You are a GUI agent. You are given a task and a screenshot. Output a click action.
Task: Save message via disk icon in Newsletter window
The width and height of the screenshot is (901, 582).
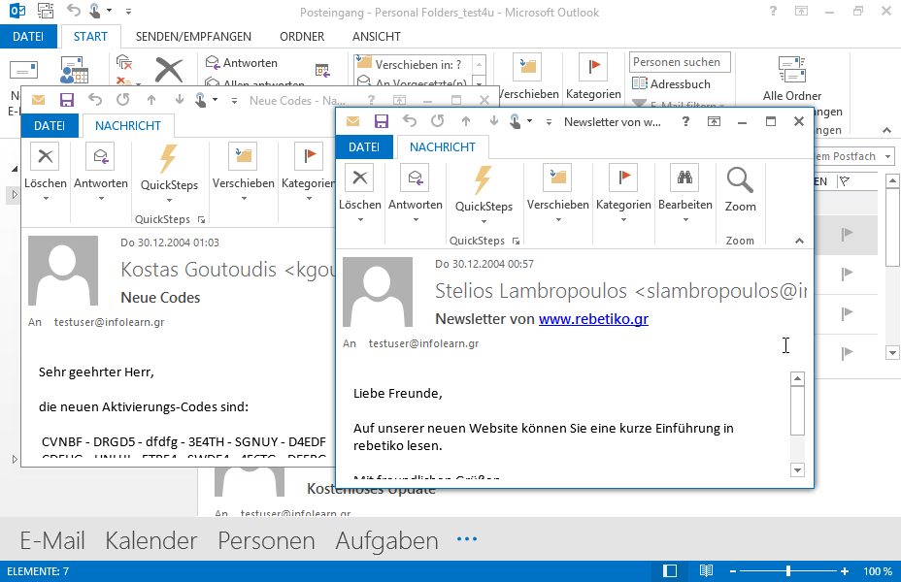(381, 121)
